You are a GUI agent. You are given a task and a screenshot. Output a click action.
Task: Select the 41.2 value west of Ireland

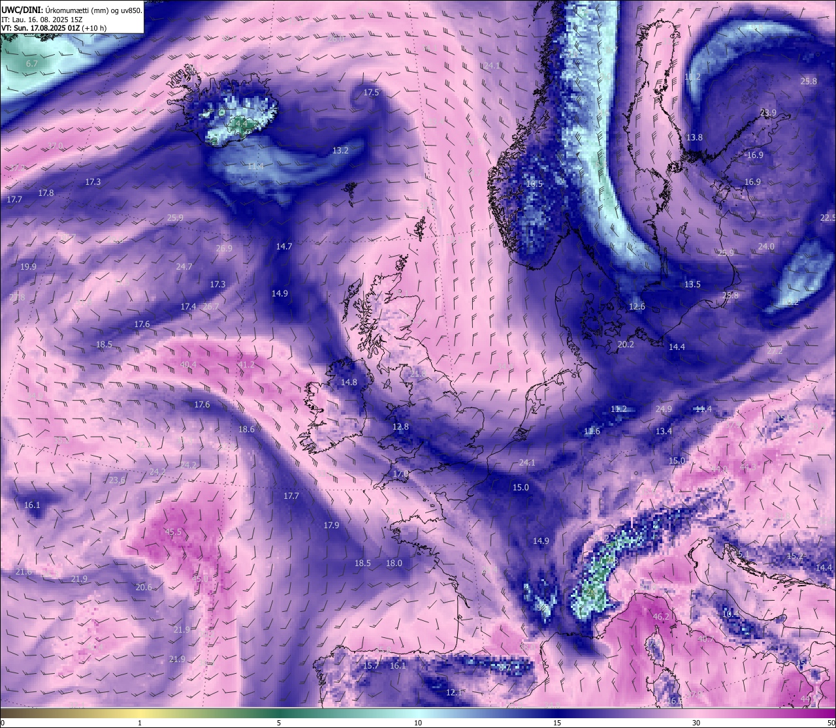pos(246,364)
